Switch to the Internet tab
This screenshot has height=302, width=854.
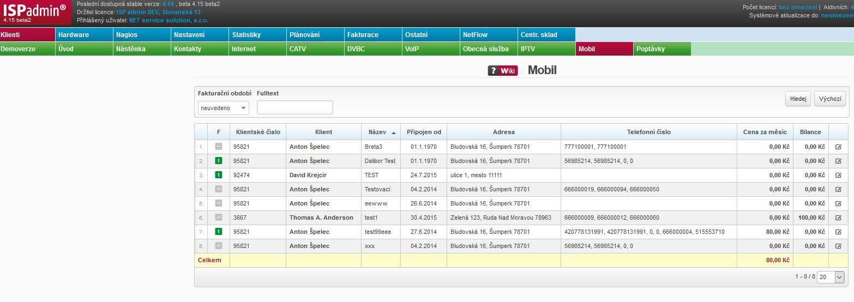point(258,49)
